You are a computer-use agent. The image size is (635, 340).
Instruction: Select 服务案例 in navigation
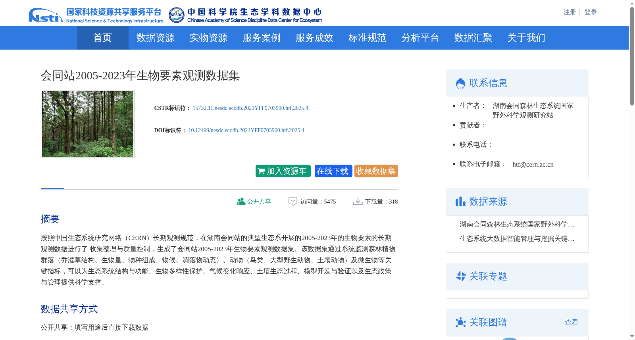[x=262, y=38]
